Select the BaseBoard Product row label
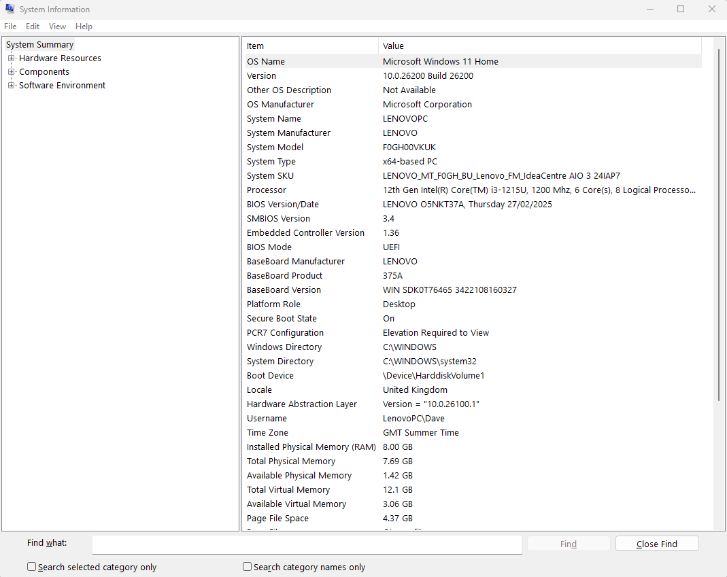The image size is (727, 577). [x=284, y=276]
